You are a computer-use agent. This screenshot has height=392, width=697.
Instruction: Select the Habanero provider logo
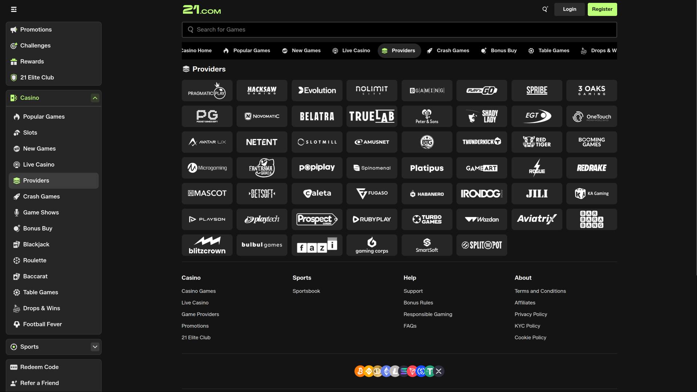[427, 193]
